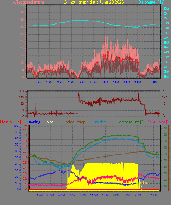Click the Set sunset marker text
The height and width of the screenshot is (205, 171).
[145, 183]
